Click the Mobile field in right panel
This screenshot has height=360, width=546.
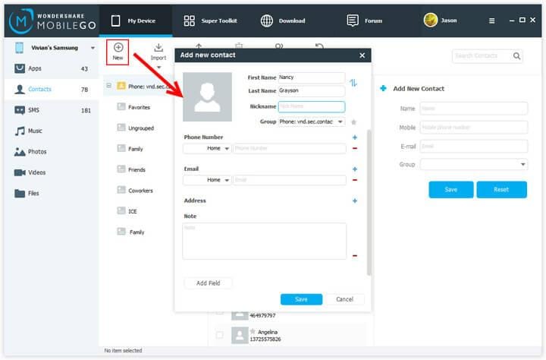pyautogui.click(x=473, y=128)
